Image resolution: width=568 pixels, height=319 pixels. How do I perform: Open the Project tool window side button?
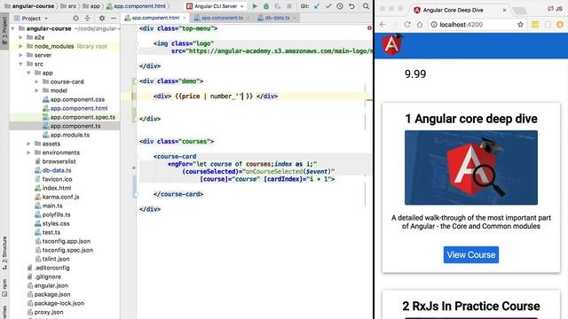click(4, 31)
